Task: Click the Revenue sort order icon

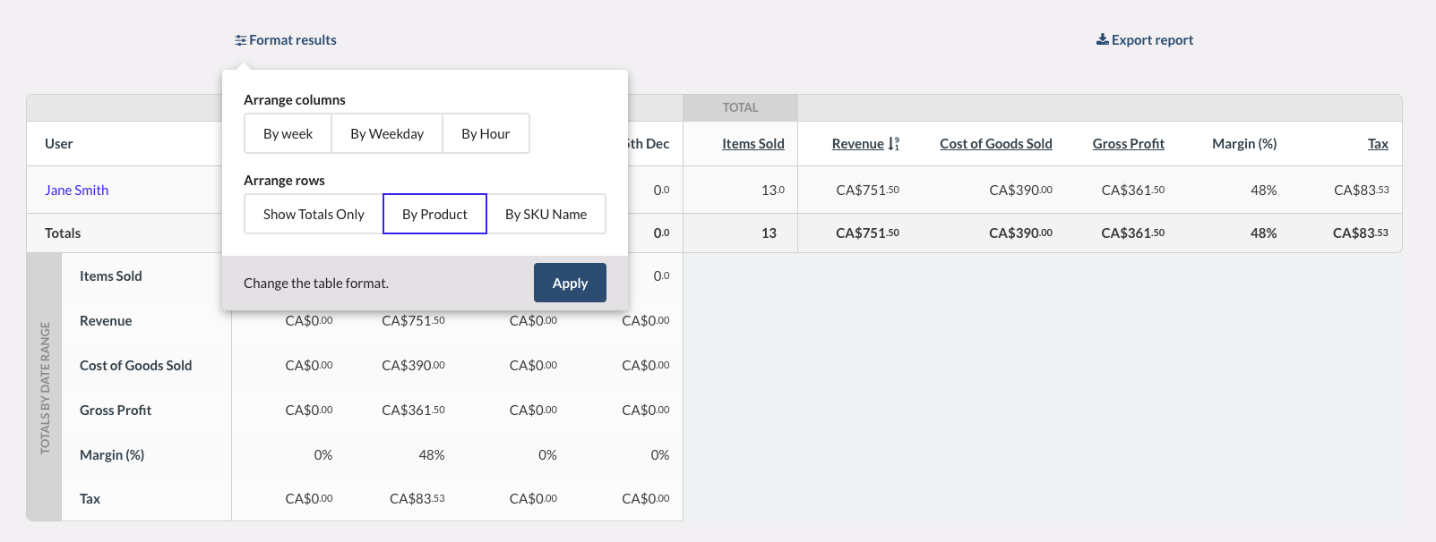Action: click(893, 144)
